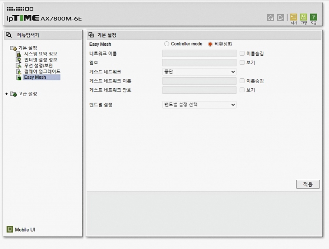Screen dimensions: 329x249
Task: Open the 게스트 네트워크 dropdown showing 중단
Action: click(199, 72)
